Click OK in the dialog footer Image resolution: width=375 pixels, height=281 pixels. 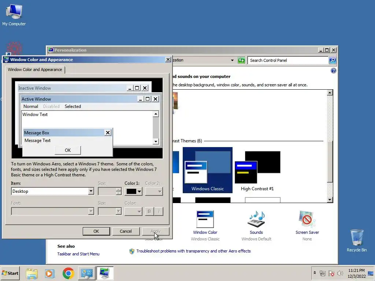(96, 231)
